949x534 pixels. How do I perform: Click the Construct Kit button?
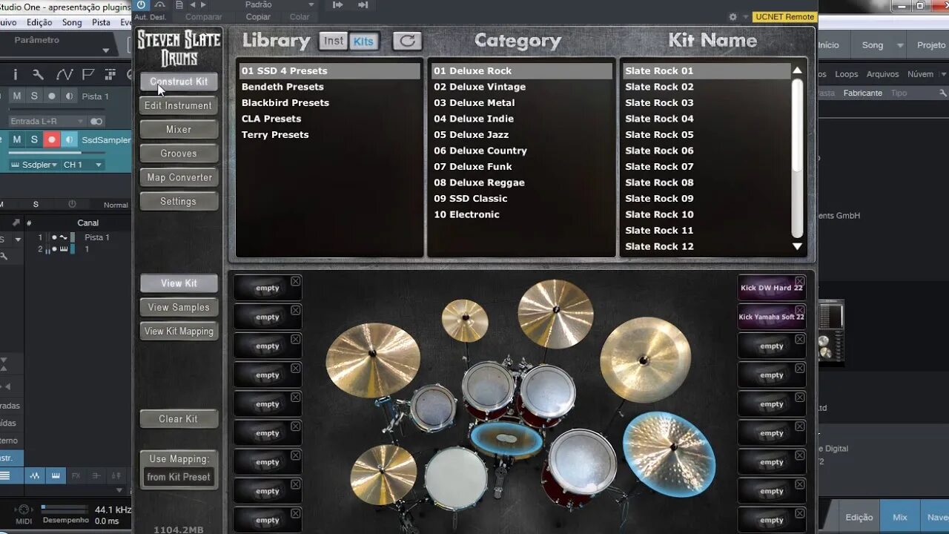tap(179, 82)
